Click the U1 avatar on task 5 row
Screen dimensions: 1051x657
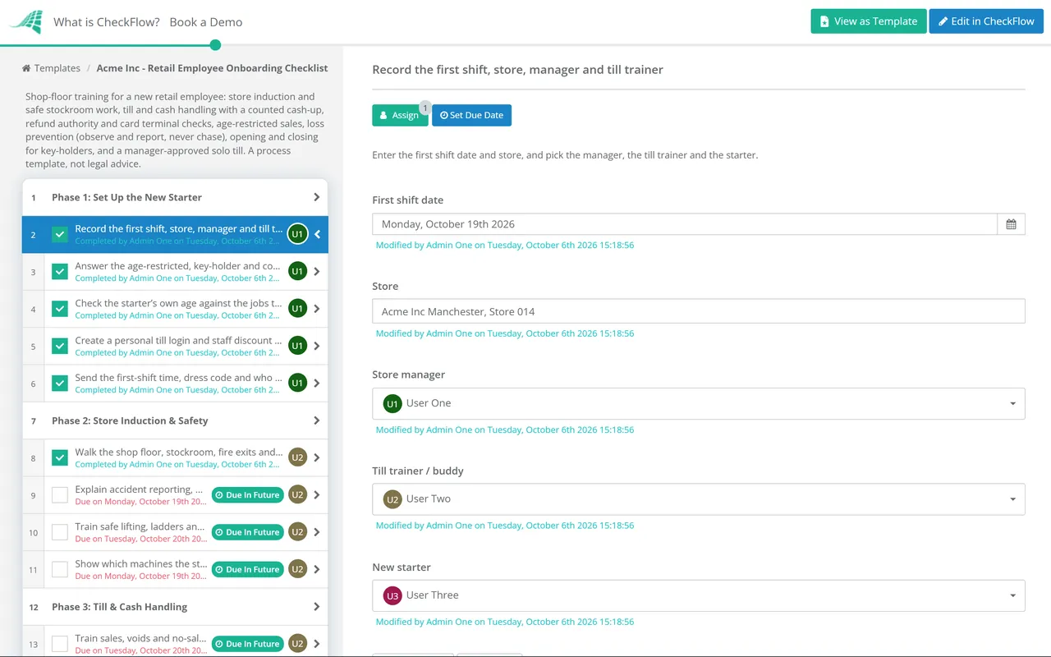(x=297, y=346)
